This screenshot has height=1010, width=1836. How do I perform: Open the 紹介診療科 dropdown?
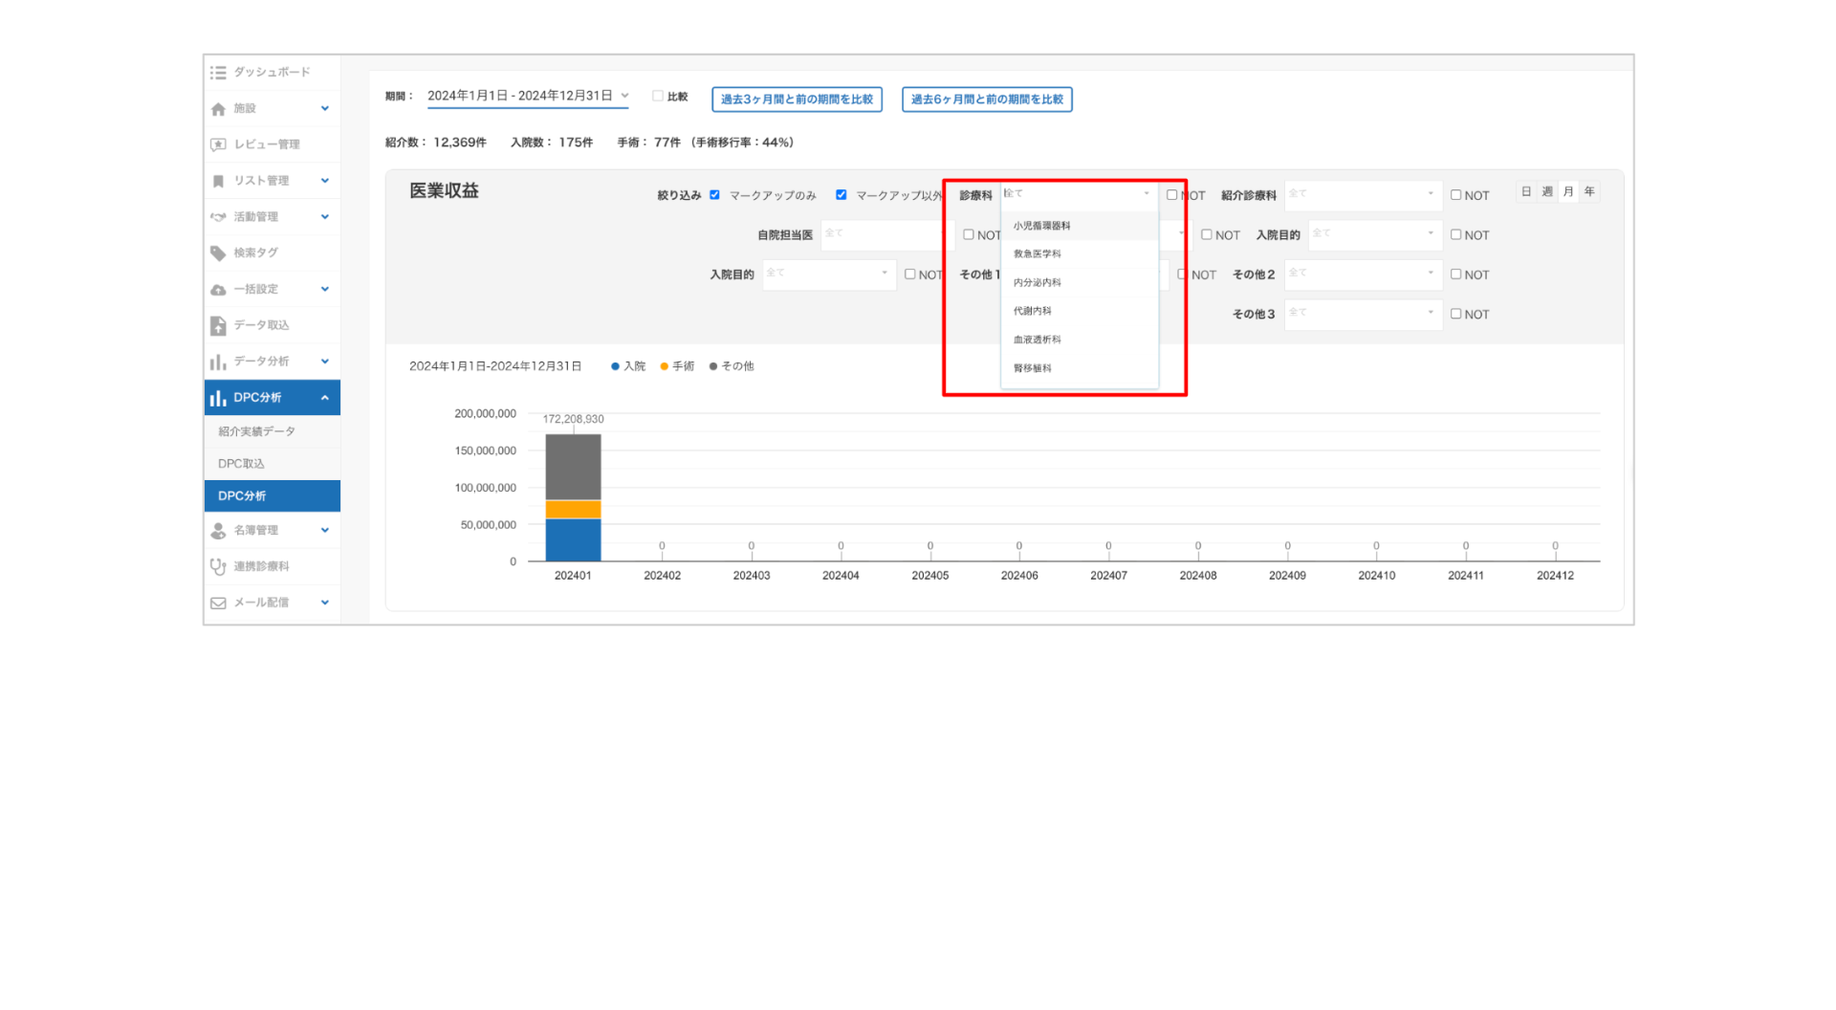pos(1362,194)
